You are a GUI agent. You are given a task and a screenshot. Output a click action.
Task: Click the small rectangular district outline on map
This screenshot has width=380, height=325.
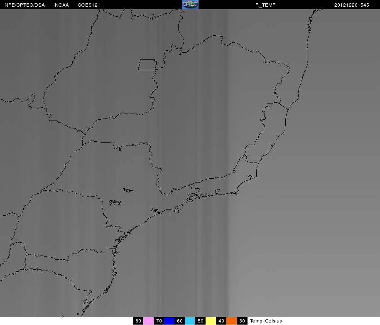coord(147,65)
